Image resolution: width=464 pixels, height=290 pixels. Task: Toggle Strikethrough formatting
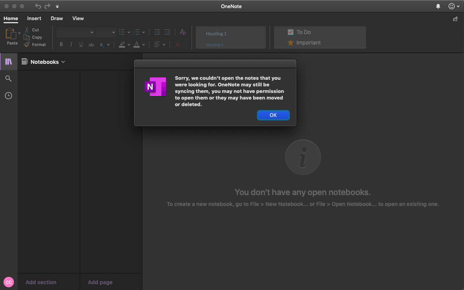[91, 45]
